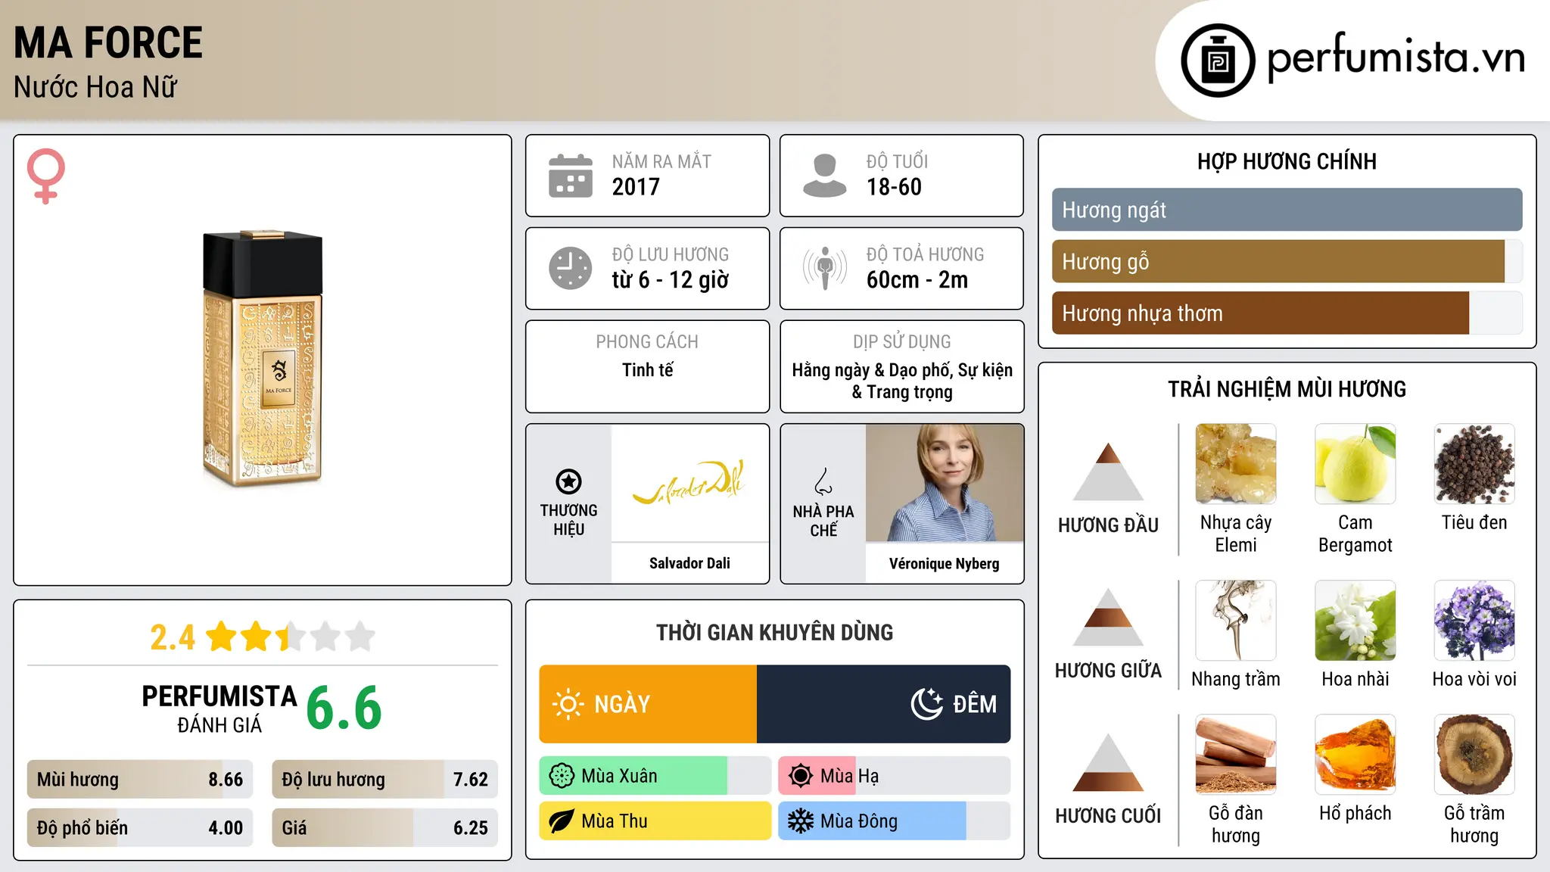This screenshot has height=872, width=1550.
Task: Click the sillage icon beside Độ toả hương
Action: coord(824,268)
